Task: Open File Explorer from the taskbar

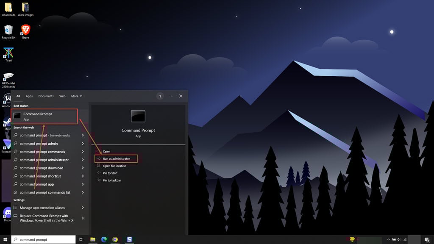Action: [93, 240]
